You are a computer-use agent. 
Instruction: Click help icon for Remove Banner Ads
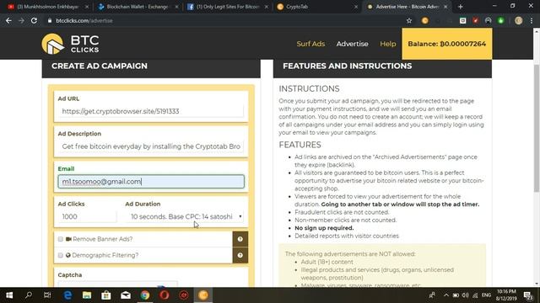(x=240, y=239)
